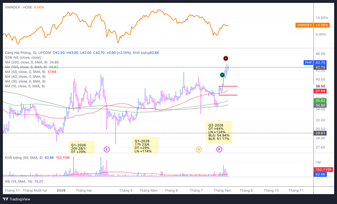Click the green M marker on chart
337x204 pixels.
click(222, 75)
